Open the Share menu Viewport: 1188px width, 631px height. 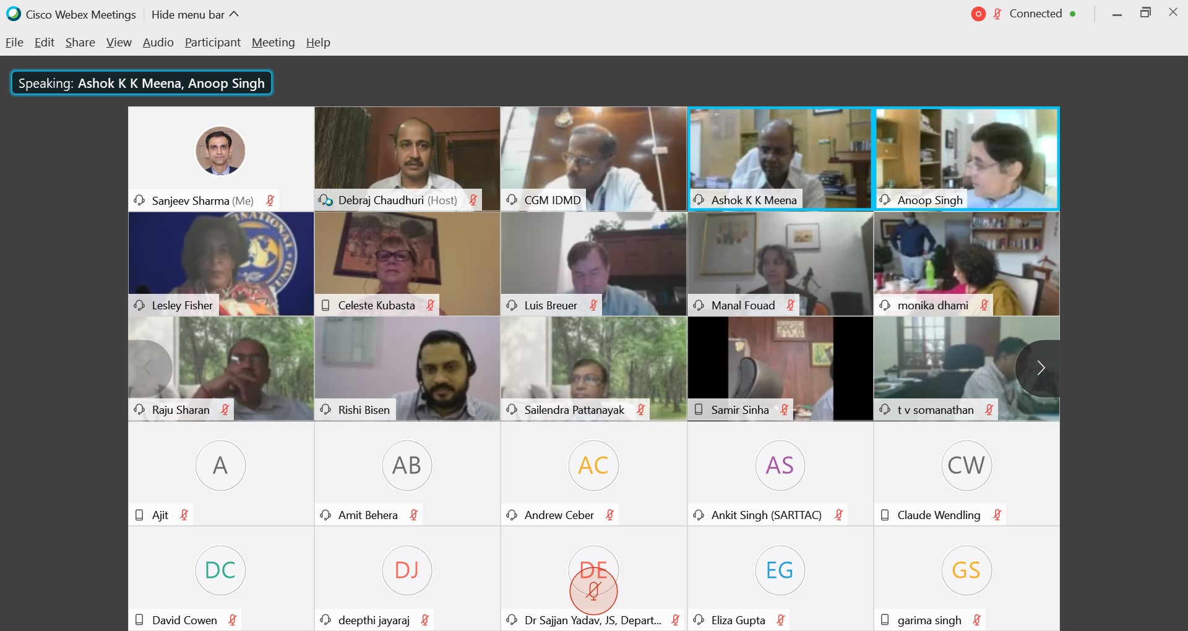click(80, 42)
